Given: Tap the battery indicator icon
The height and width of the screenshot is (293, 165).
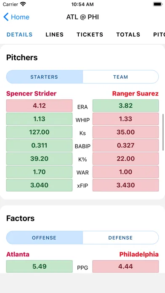Looking at the screenshot, I should (x=158, y=4).
